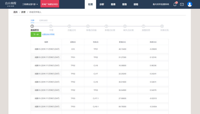200x114 pixels.
Task: Select step 6 circle 缺失点处理
Action: (125, 26)
